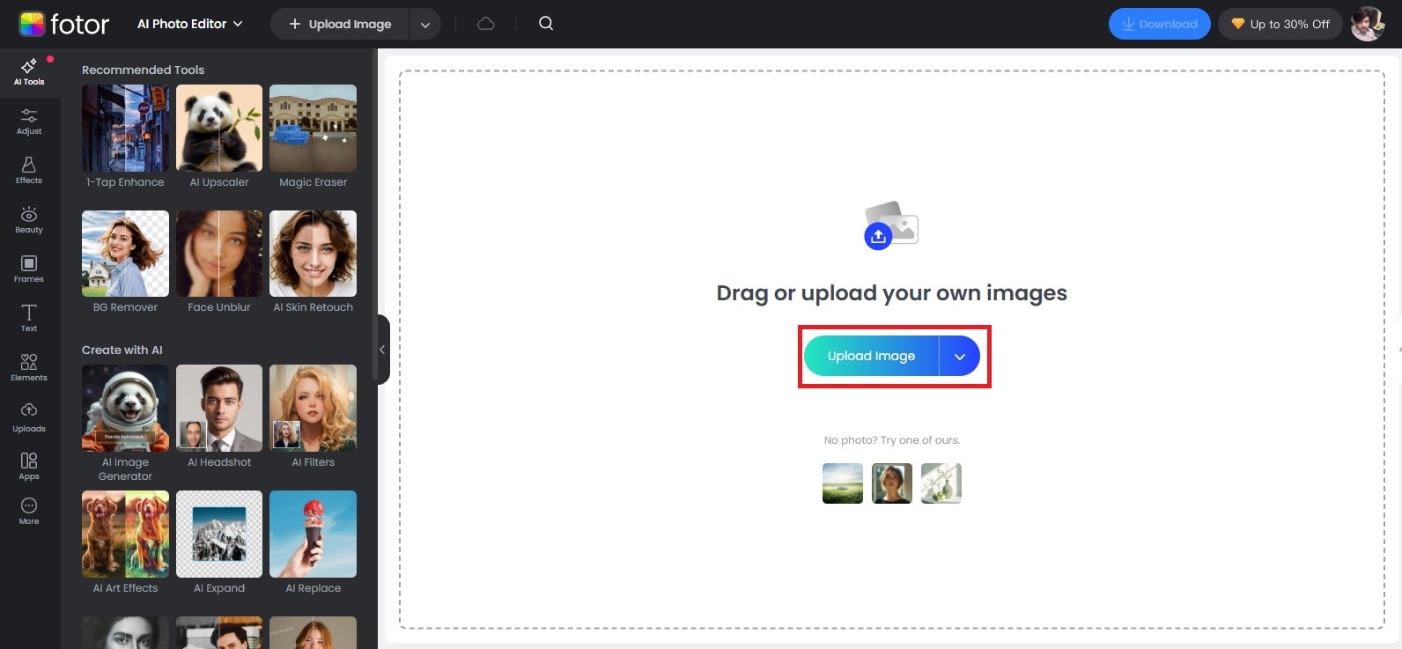Open the Adjust panel
1402x649 pixels.
[x=29, y=122]
